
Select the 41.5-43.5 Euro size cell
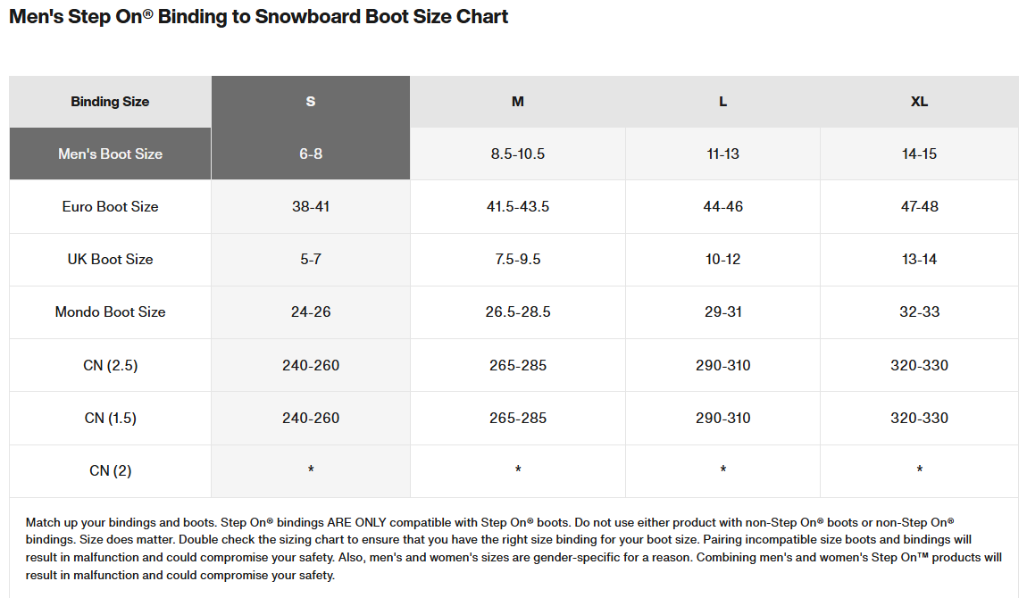(x=517, y=207)
